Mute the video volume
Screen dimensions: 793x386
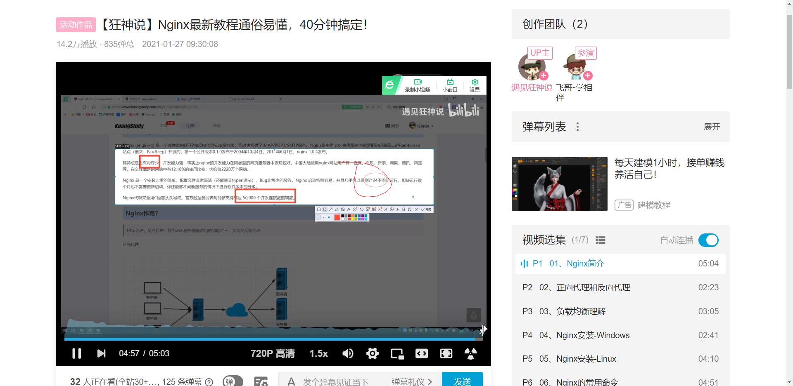[348, 353]
